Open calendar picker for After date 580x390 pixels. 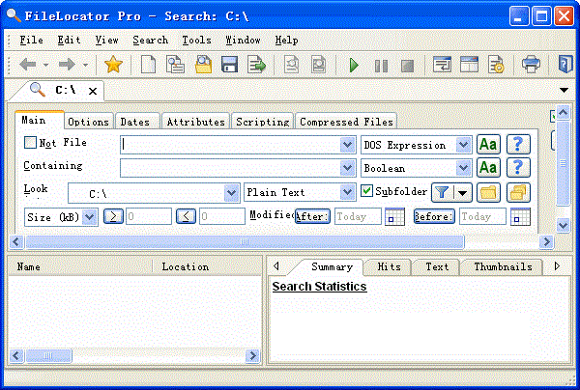coord(394,217)
